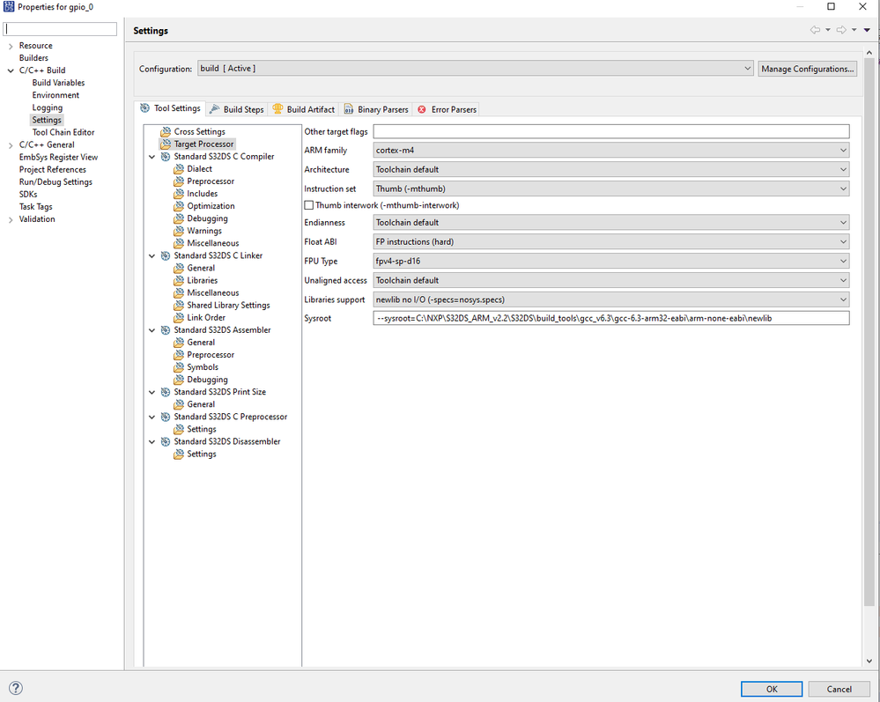Click the filter text search field

60,28
